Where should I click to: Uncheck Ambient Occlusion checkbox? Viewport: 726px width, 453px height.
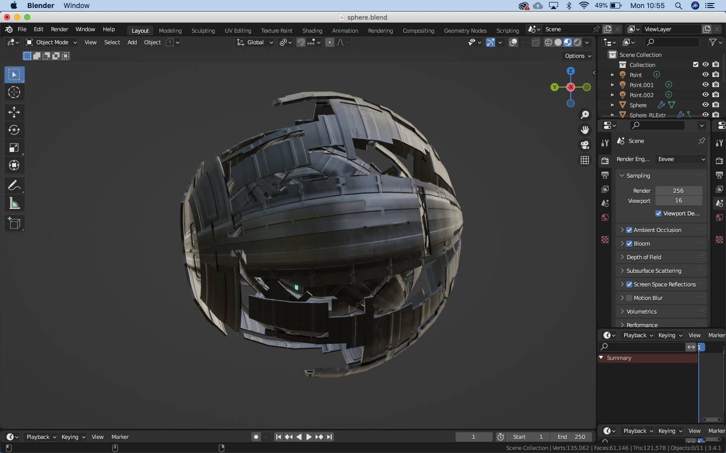tap(629, 230)
